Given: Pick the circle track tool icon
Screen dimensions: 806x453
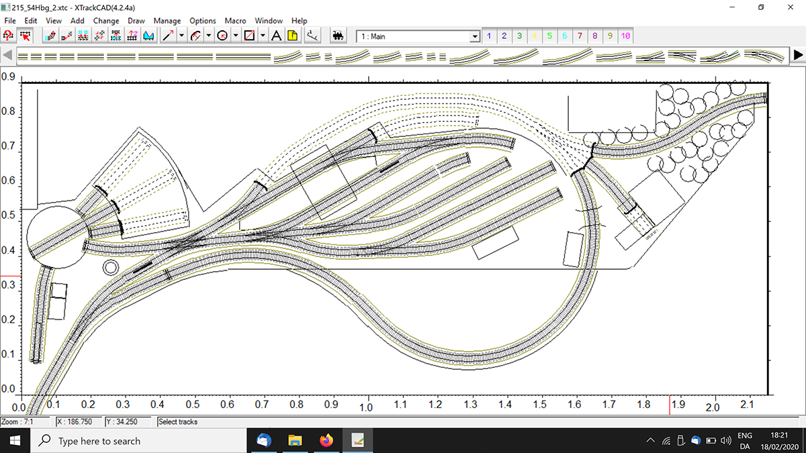Looking at the screenshot, I should coord(222,36).
